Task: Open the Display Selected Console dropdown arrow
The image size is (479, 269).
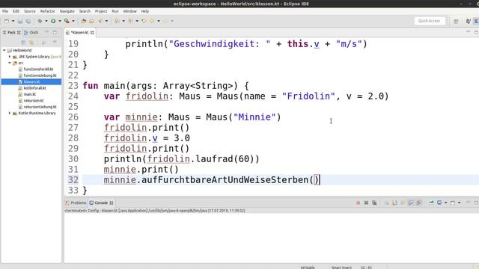Action: [x=446, y=202]
